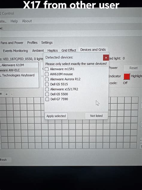Select the Technologies Keyboard device entry
The width and height of the screenshot is (142, 190).
(19, 75)
